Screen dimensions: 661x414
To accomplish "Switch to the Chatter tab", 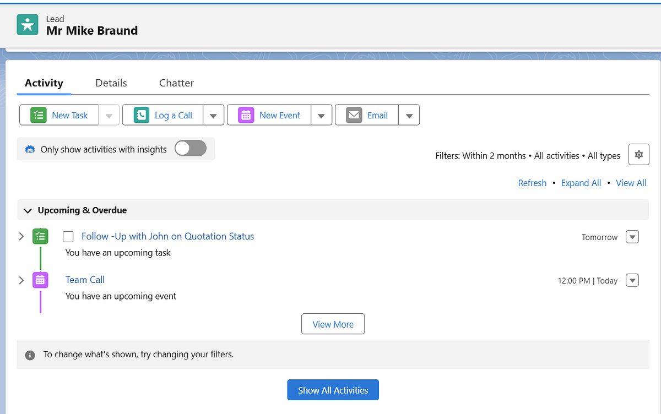I will coord(176,83).
